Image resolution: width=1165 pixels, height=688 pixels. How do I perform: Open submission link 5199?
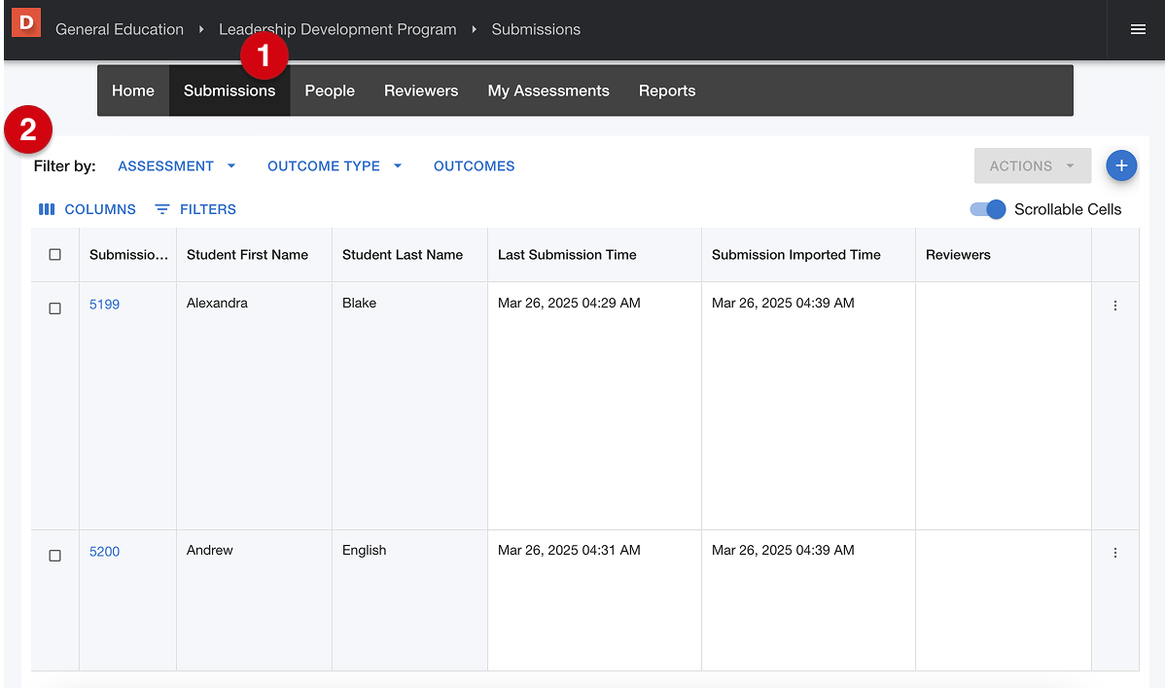(x=104, y=305)
